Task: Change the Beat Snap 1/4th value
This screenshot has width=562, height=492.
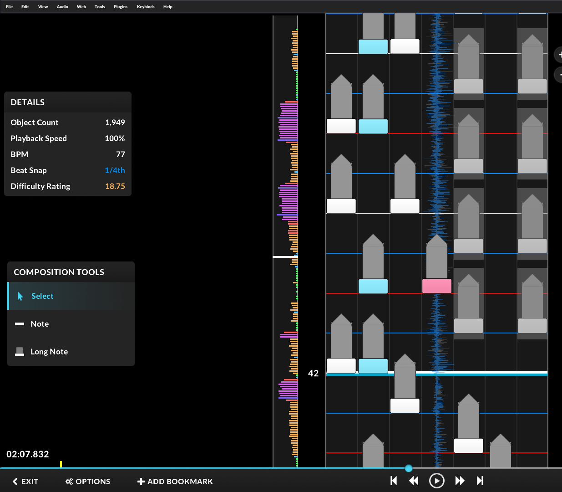Action: pos(115,170)
